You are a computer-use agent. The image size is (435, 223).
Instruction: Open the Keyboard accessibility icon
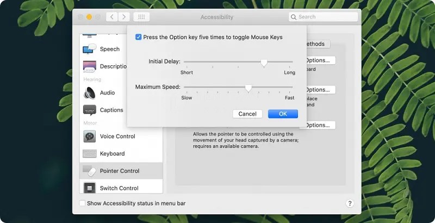click(x=90, y=154)
